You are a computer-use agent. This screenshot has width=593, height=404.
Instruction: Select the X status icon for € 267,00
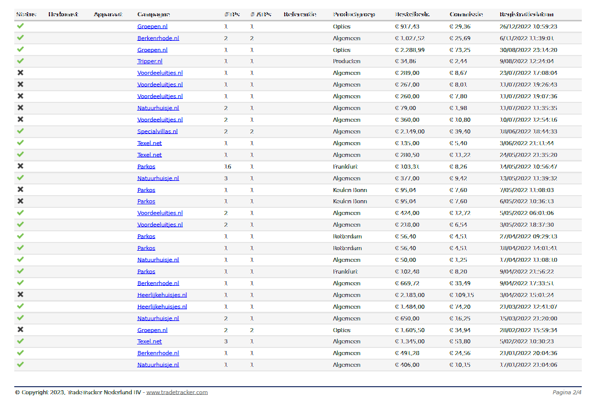coord(20,85)
